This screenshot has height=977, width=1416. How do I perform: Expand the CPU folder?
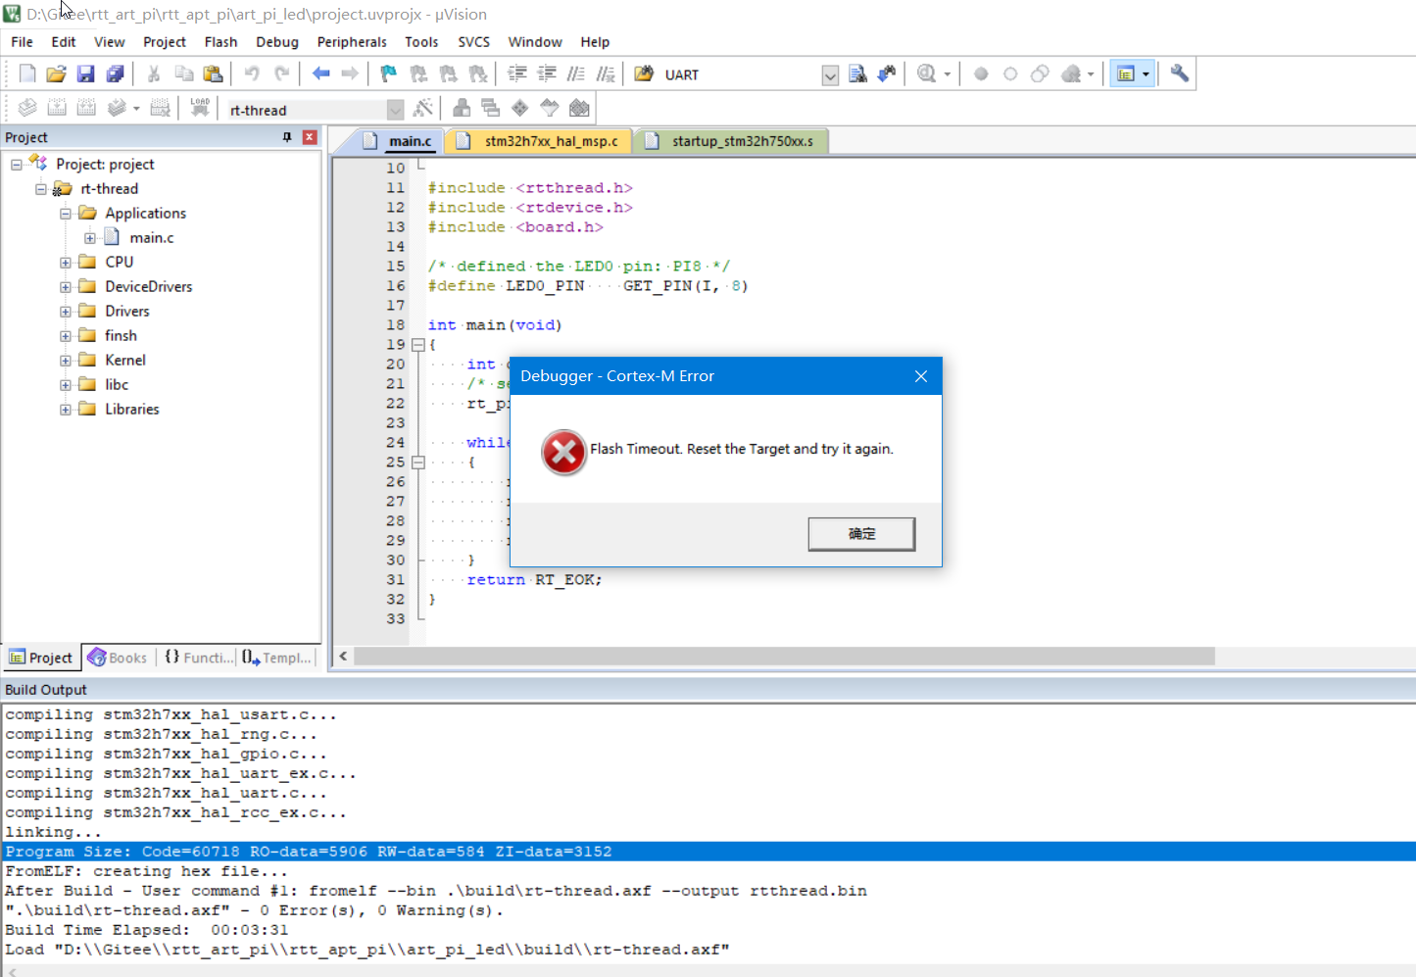click(66, 263)
